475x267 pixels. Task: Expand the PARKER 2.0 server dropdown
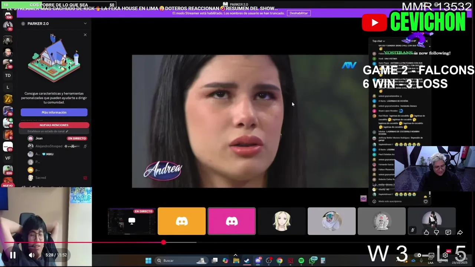coord(85,23)
